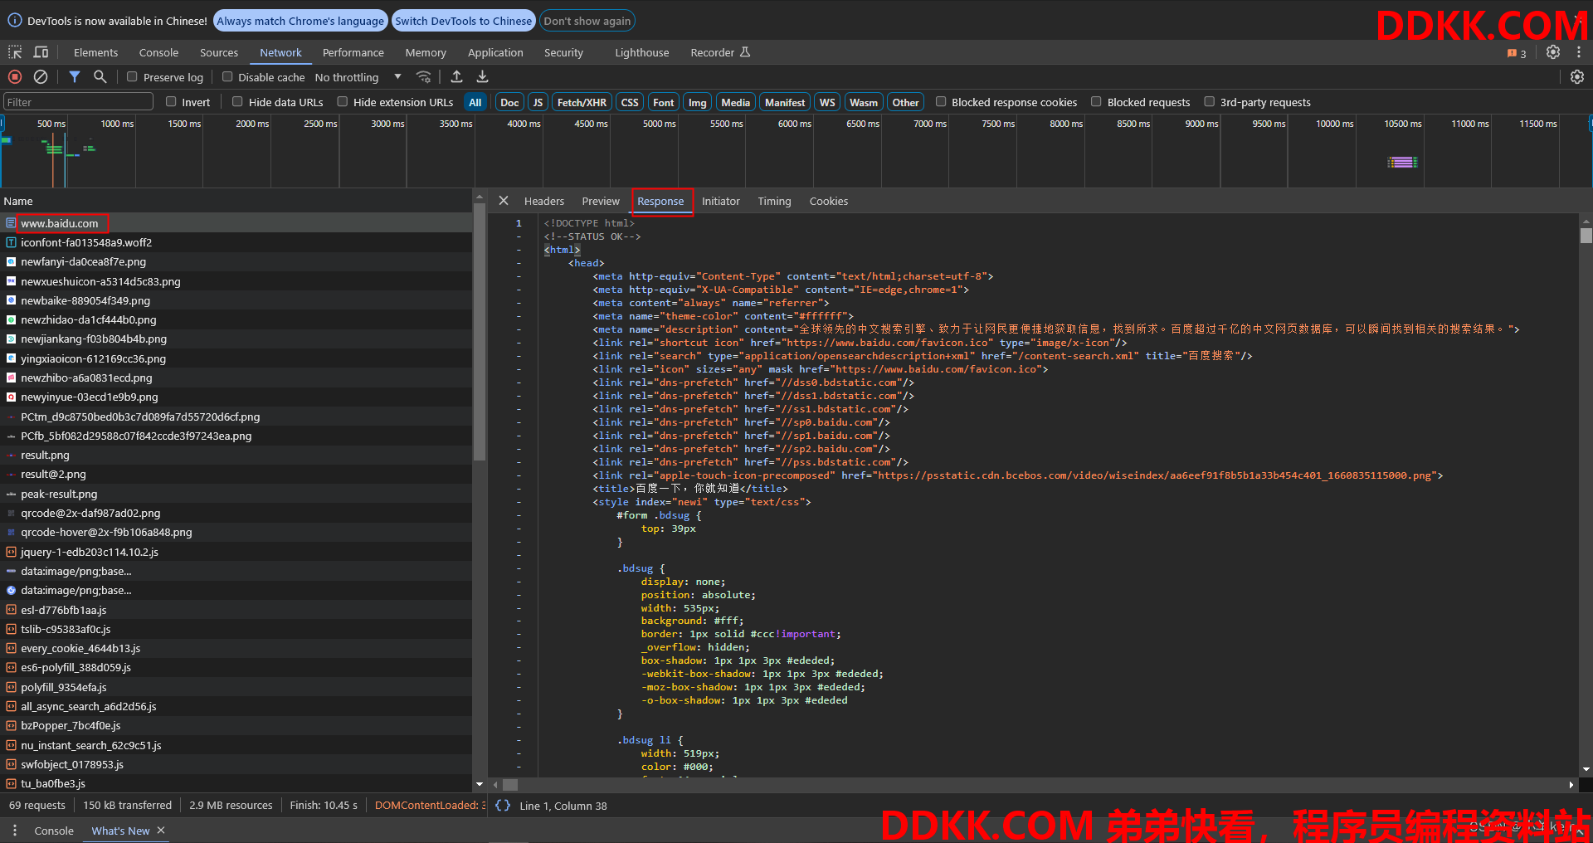
Task: Click the Filter text input
Action: 79,102
